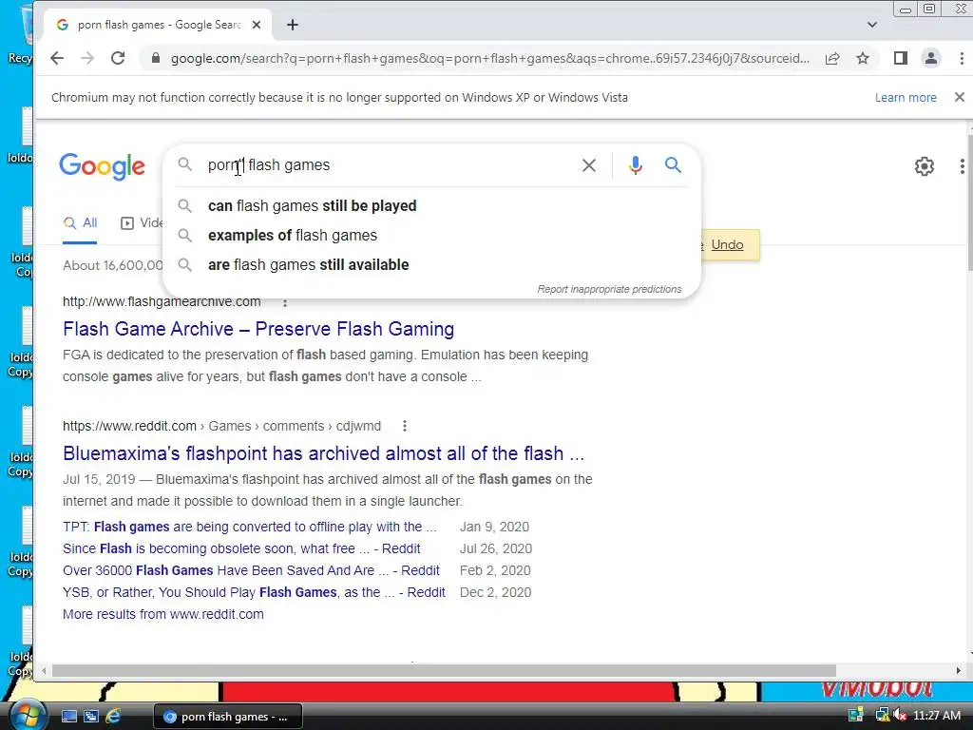Expand the tab search chevron
Screen dimensions: 973x730
pos(872,25)
